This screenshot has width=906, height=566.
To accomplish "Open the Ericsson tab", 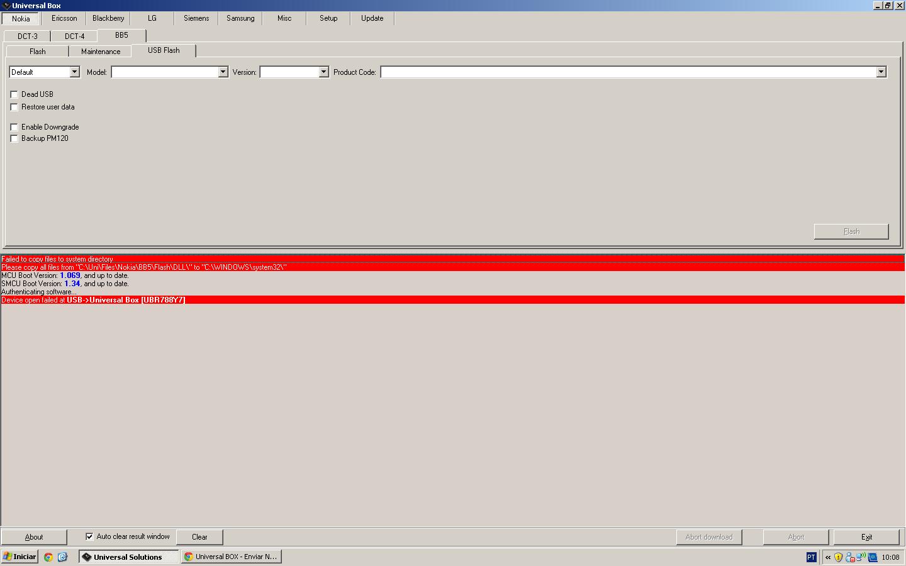I will coord(64,18).
